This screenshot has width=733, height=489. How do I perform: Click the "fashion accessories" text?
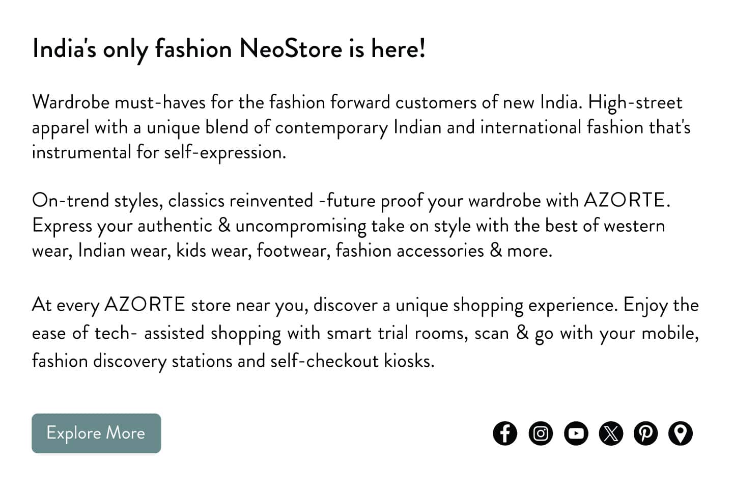click(x=409, y=251)
